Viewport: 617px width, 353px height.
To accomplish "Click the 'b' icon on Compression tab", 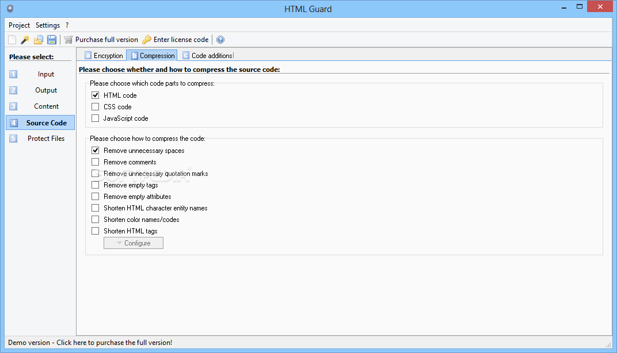I will (135, 55).
